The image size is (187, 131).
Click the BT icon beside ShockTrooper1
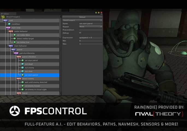(3, 17)
